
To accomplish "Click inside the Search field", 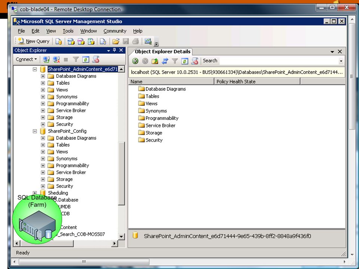I will point(279,61).
